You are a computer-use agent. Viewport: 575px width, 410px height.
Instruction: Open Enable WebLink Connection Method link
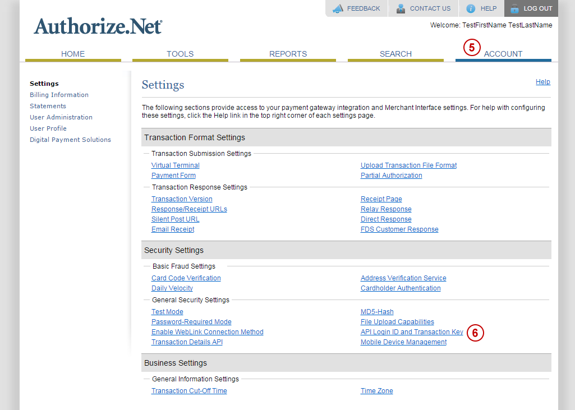pyautogui.click(x=207, y=332)
